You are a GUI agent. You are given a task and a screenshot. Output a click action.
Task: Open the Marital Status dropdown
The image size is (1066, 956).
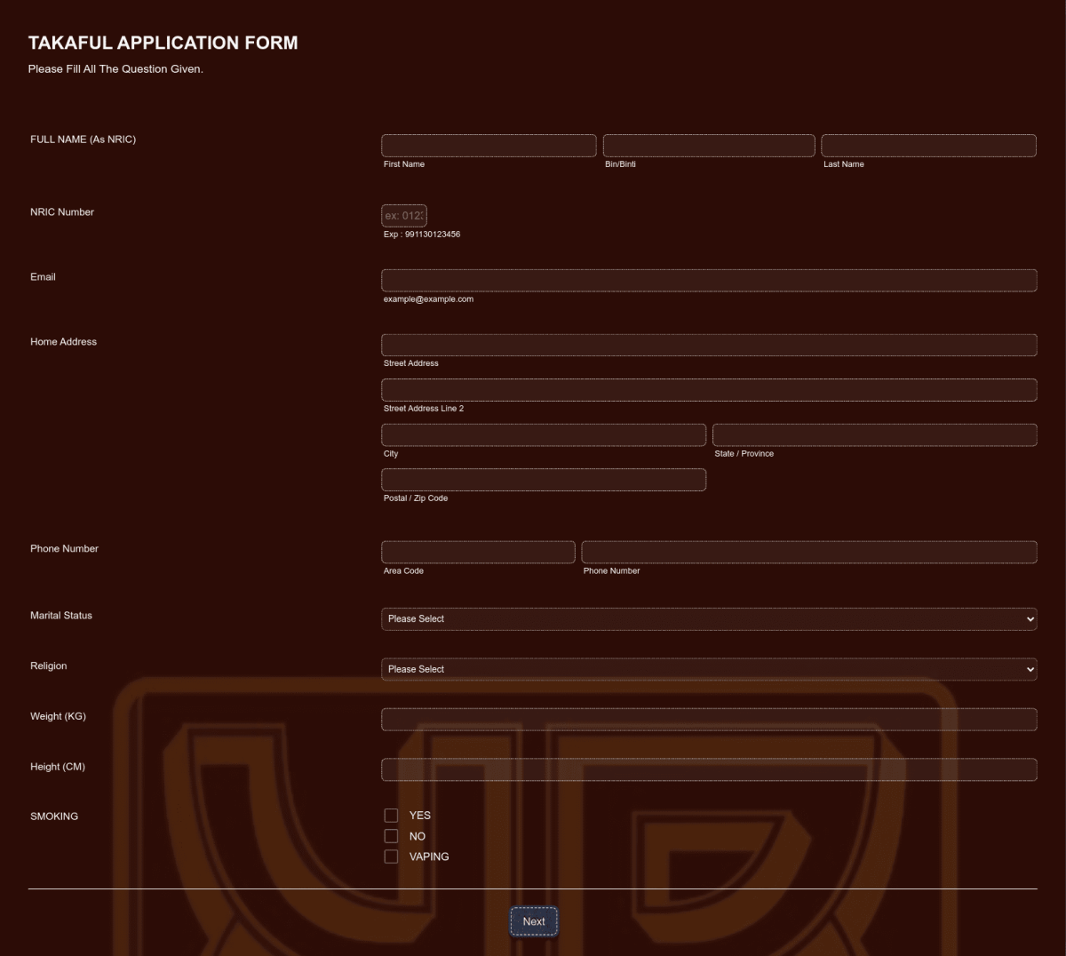[x=709, y=618]
